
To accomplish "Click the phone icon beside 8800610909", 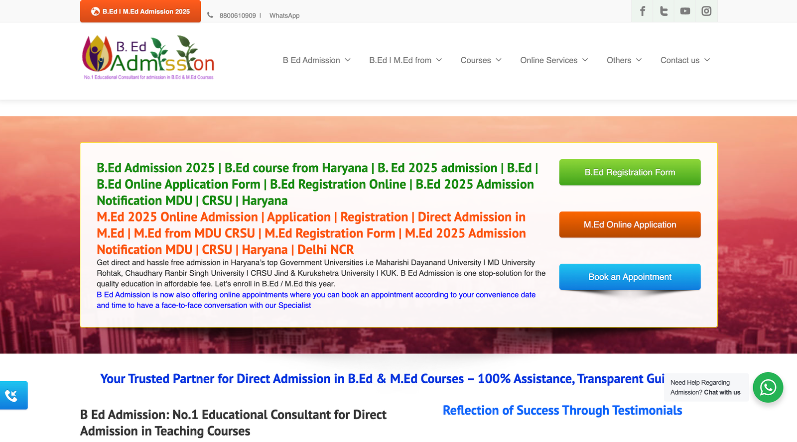I will 210,15.
